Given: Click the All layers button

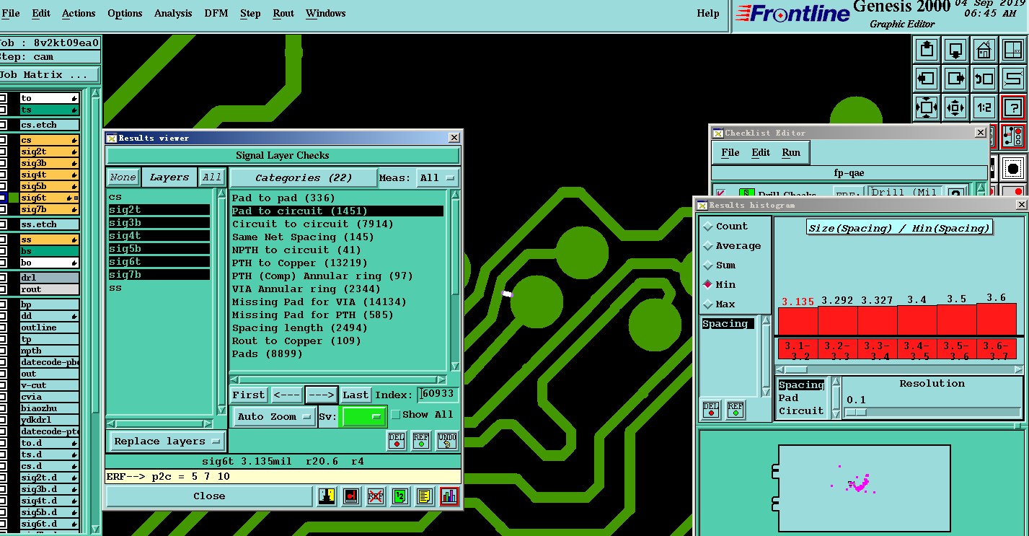Looking at the screenshot, I should [212, 177].
